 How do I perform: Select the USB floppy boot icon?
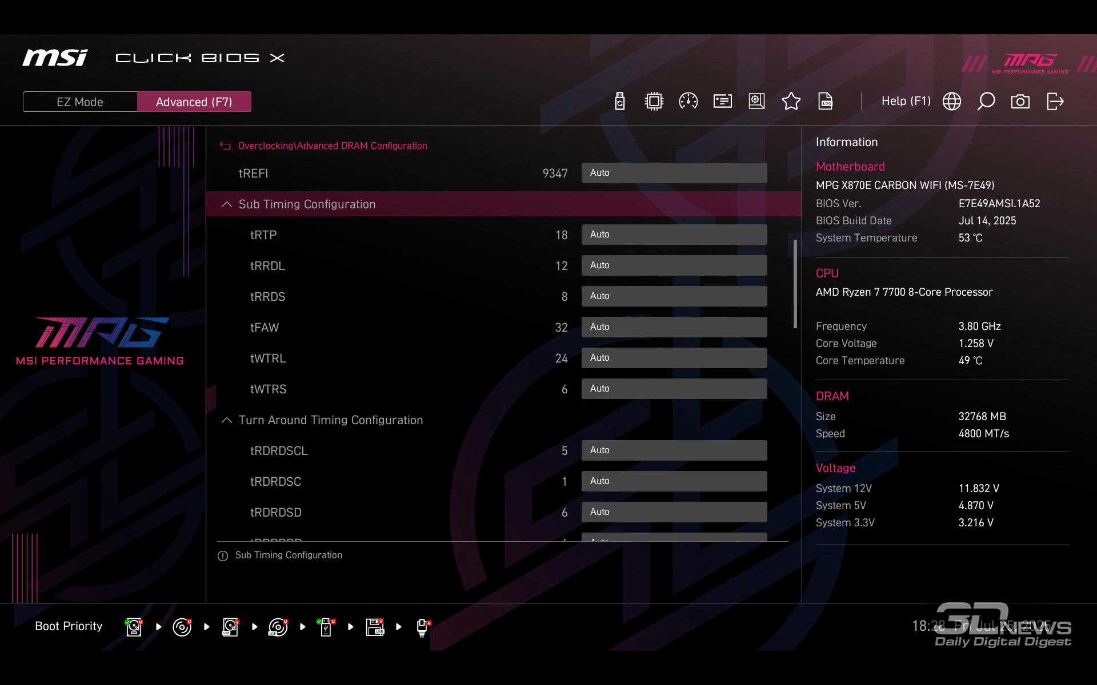pos(375,627)
